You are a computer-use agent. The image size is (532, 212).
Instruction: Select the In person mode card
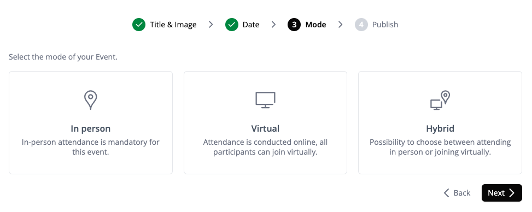pos(91,122)
